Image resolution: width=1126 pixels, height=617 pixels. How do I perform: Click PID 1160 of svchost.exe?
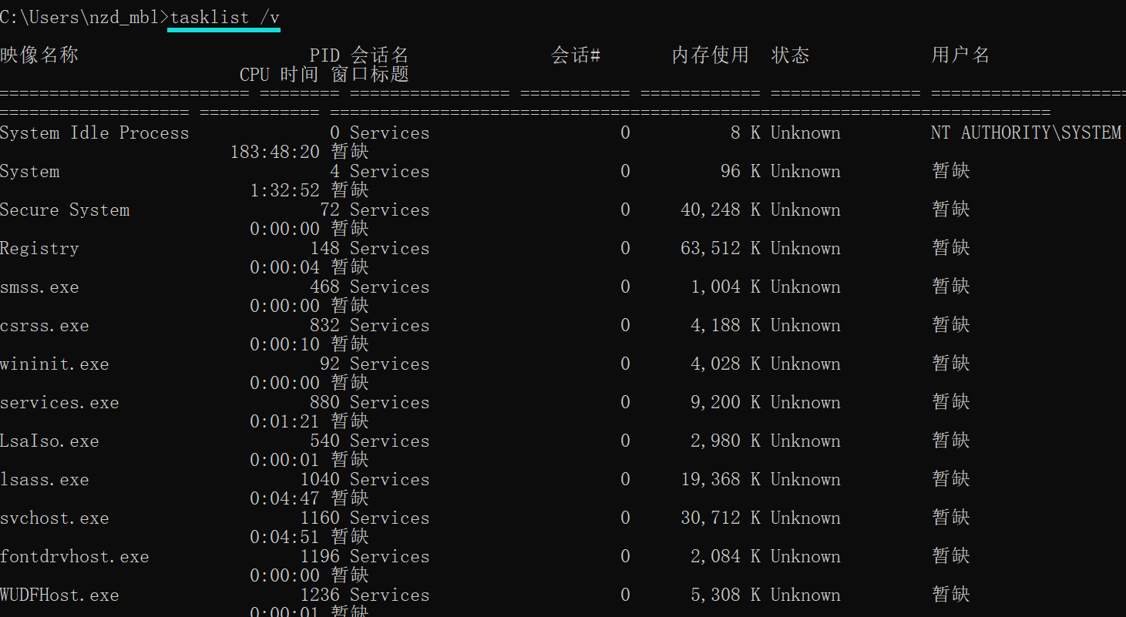320,518
